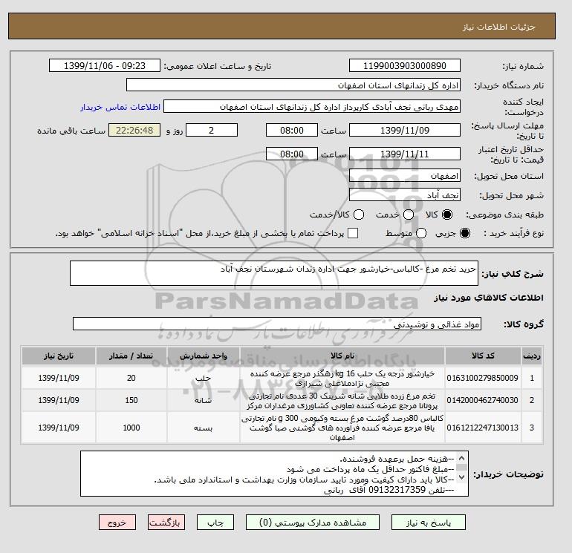Select the کالا/خدمت radio button
The image size is (572, 553).
tap(359, 215)
